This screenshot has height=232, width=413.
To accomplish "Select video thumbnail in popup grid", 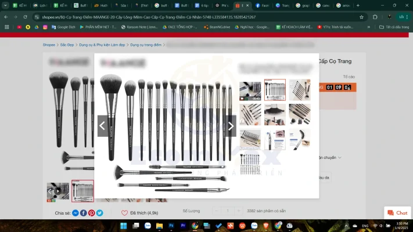I will click(250, 91).
